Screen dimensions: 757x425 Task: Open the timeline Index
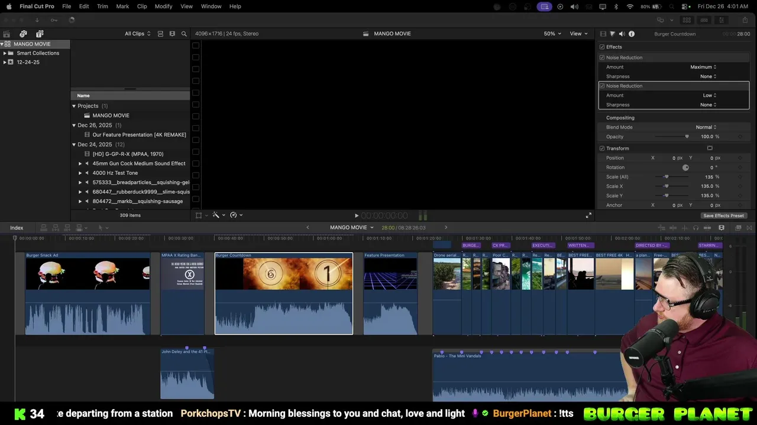tap(17, 227)
